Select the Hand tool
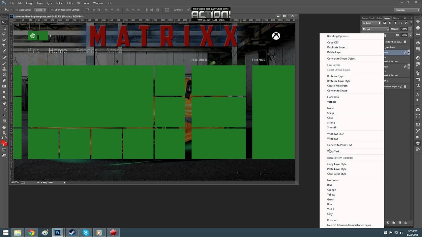The image size is (422, 237). tap(4, 127)
